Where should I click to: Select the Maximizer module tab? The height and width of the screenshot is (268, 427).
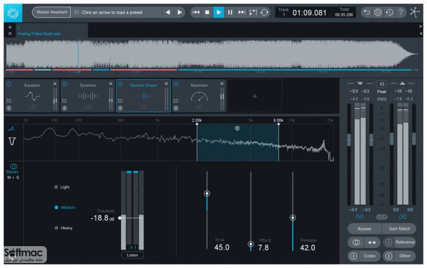pyautogui.click(x=199, y=96)
